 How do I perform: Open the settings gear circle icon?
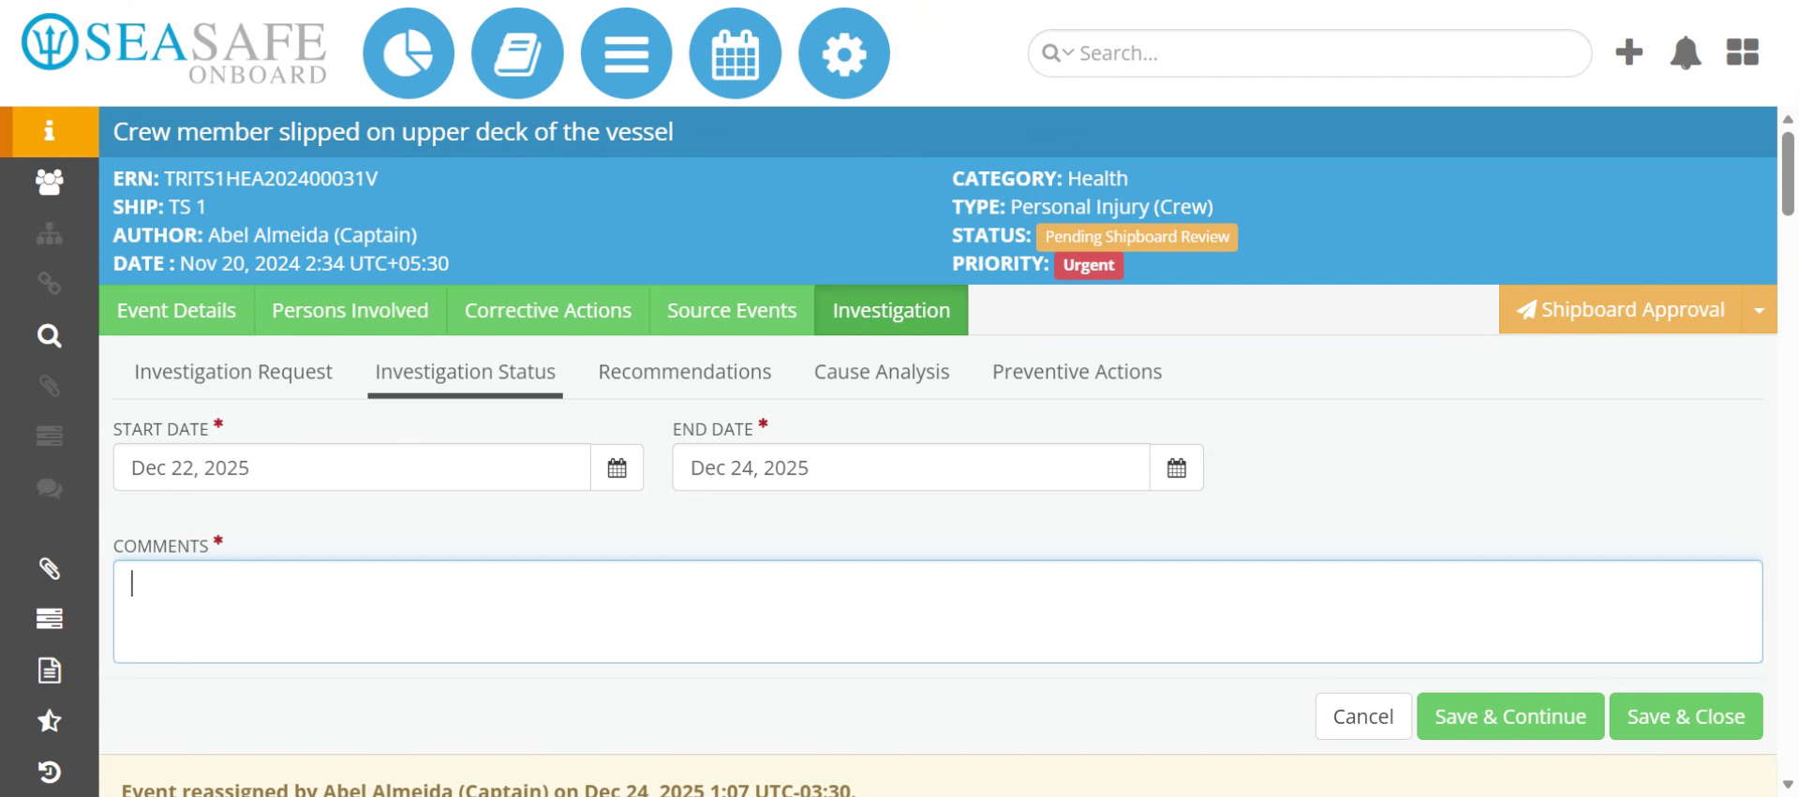click(x=844, y=53)
